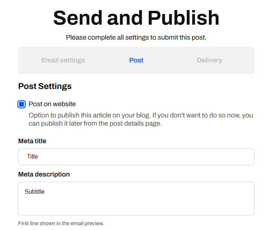275x230 pixels.
Task: Click the 'Post on website' label text
Action: click(52, 104)
